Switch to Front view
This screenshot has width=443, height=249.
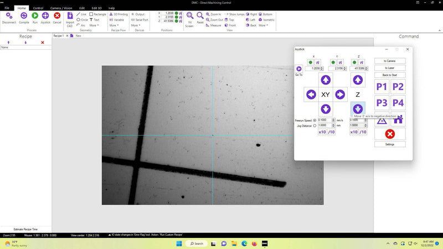230,25
